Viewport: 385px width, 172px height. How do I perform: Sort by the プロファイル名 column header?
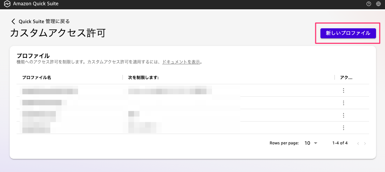click(37, 78)
